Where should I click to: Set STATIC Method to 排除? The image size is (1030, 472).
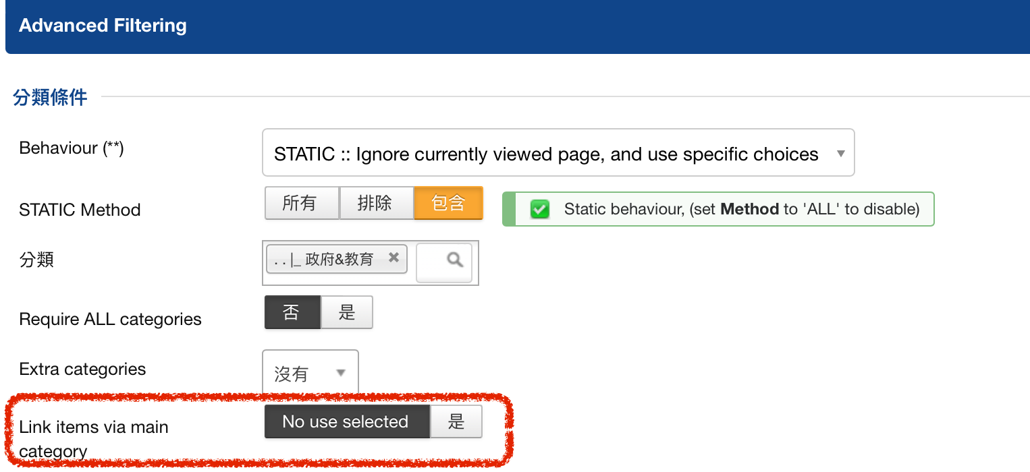376,203
